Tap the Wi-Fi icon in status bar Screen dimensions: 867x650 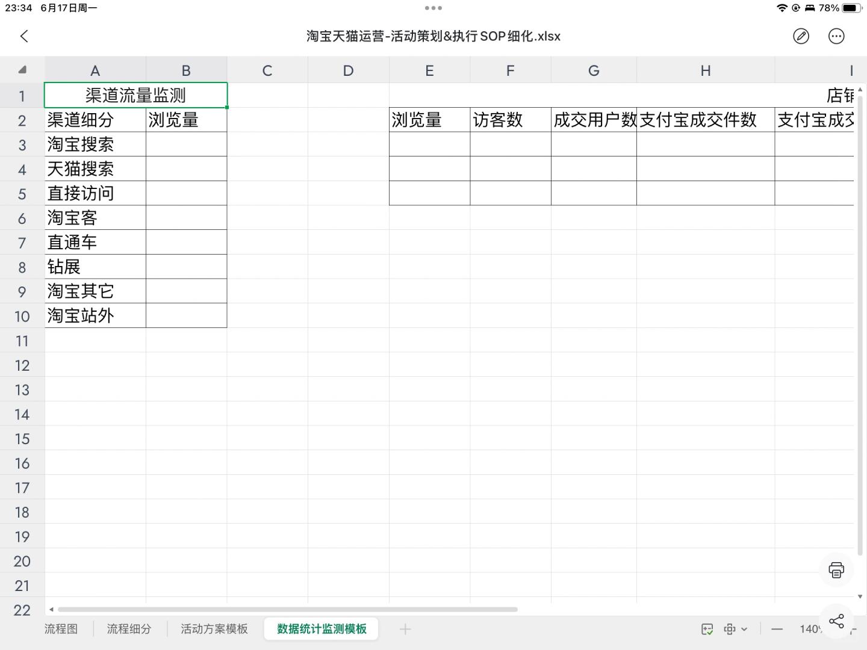click(x=782, y=8)
